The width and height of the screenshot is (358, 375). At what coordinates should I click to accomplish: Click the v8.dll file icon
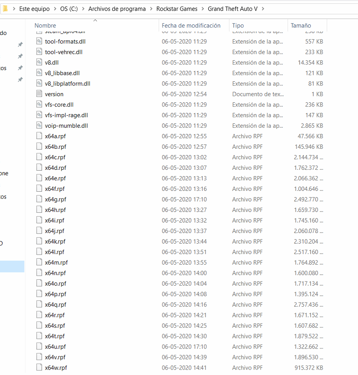pos(39,62)
